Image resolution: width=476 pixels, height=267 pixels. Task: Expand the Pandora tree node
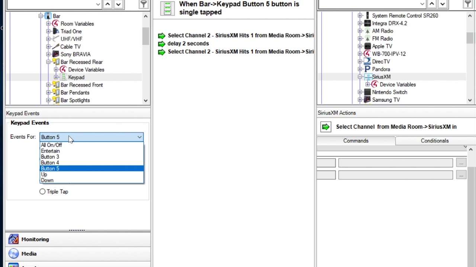point(360,69)
